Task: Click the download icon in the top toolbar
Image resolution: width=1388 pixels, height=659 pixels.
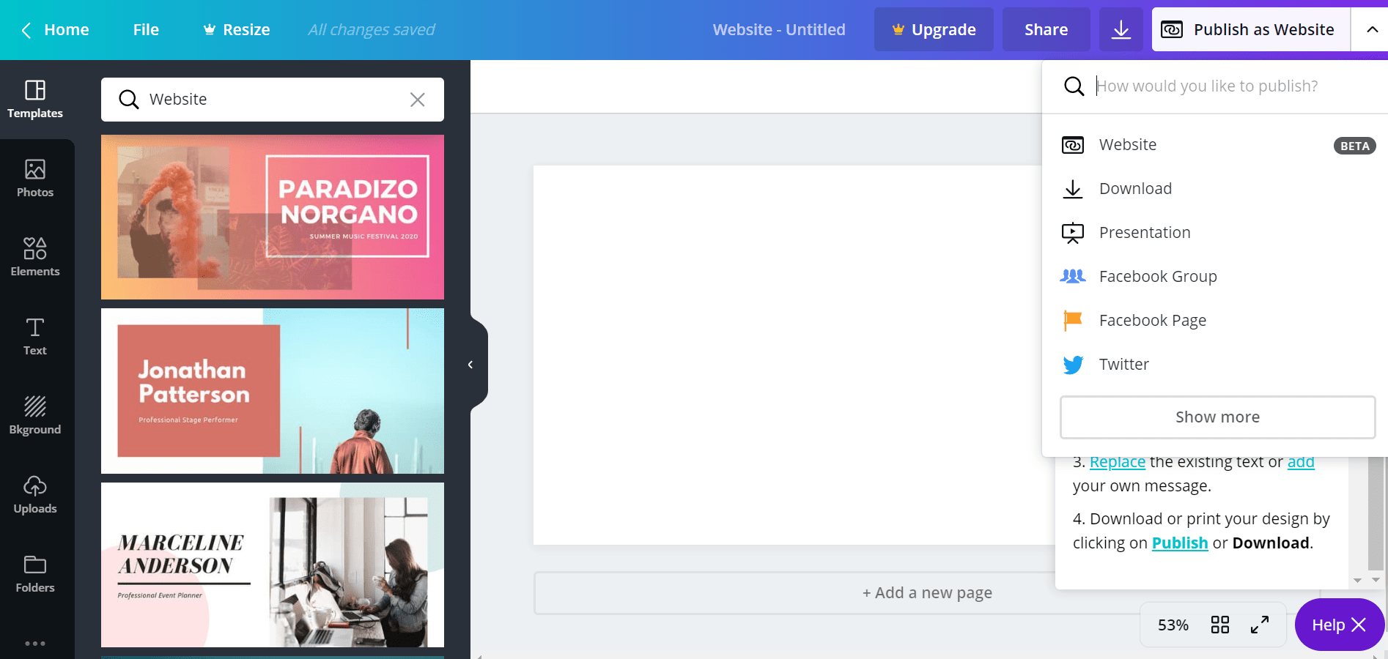Action: (1121, 29)
